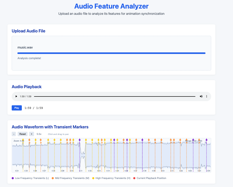
Task: Select the orange mid-frequency marker at 0:52
Action: (x=180, y=140)
